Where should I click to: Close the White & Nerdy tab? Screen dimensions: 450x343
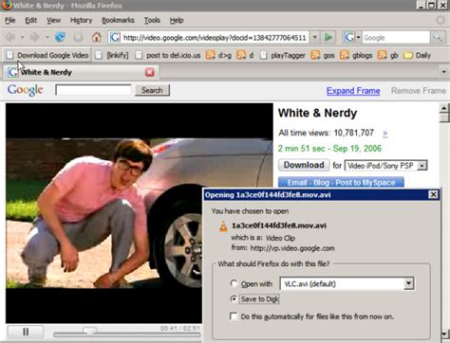tap(150, 72)
